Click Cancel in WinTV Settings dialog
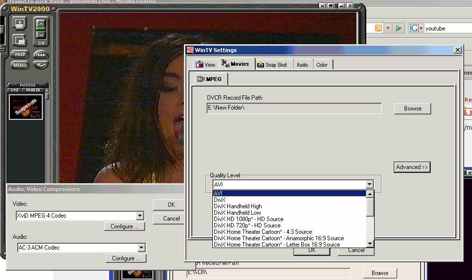The height and width of the screenshot is (280, 472). 356,251
